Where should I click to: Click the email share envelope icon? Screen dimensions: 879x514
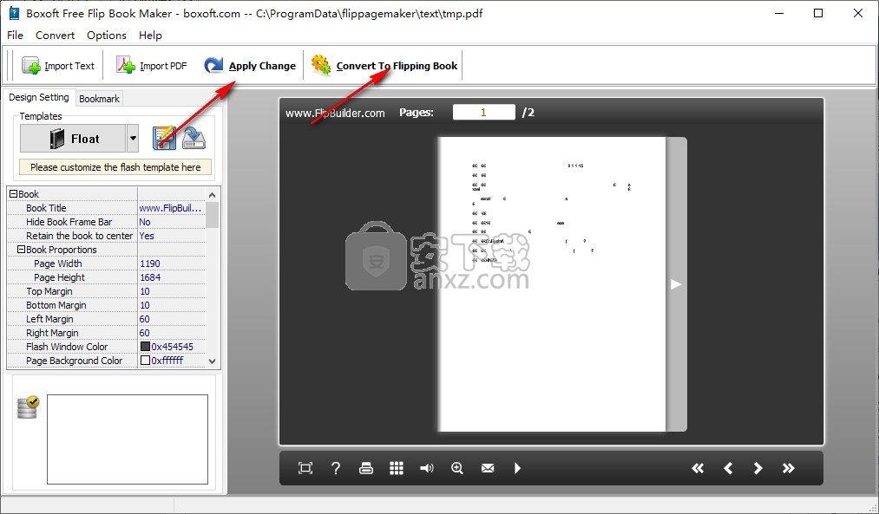[488, 468]
